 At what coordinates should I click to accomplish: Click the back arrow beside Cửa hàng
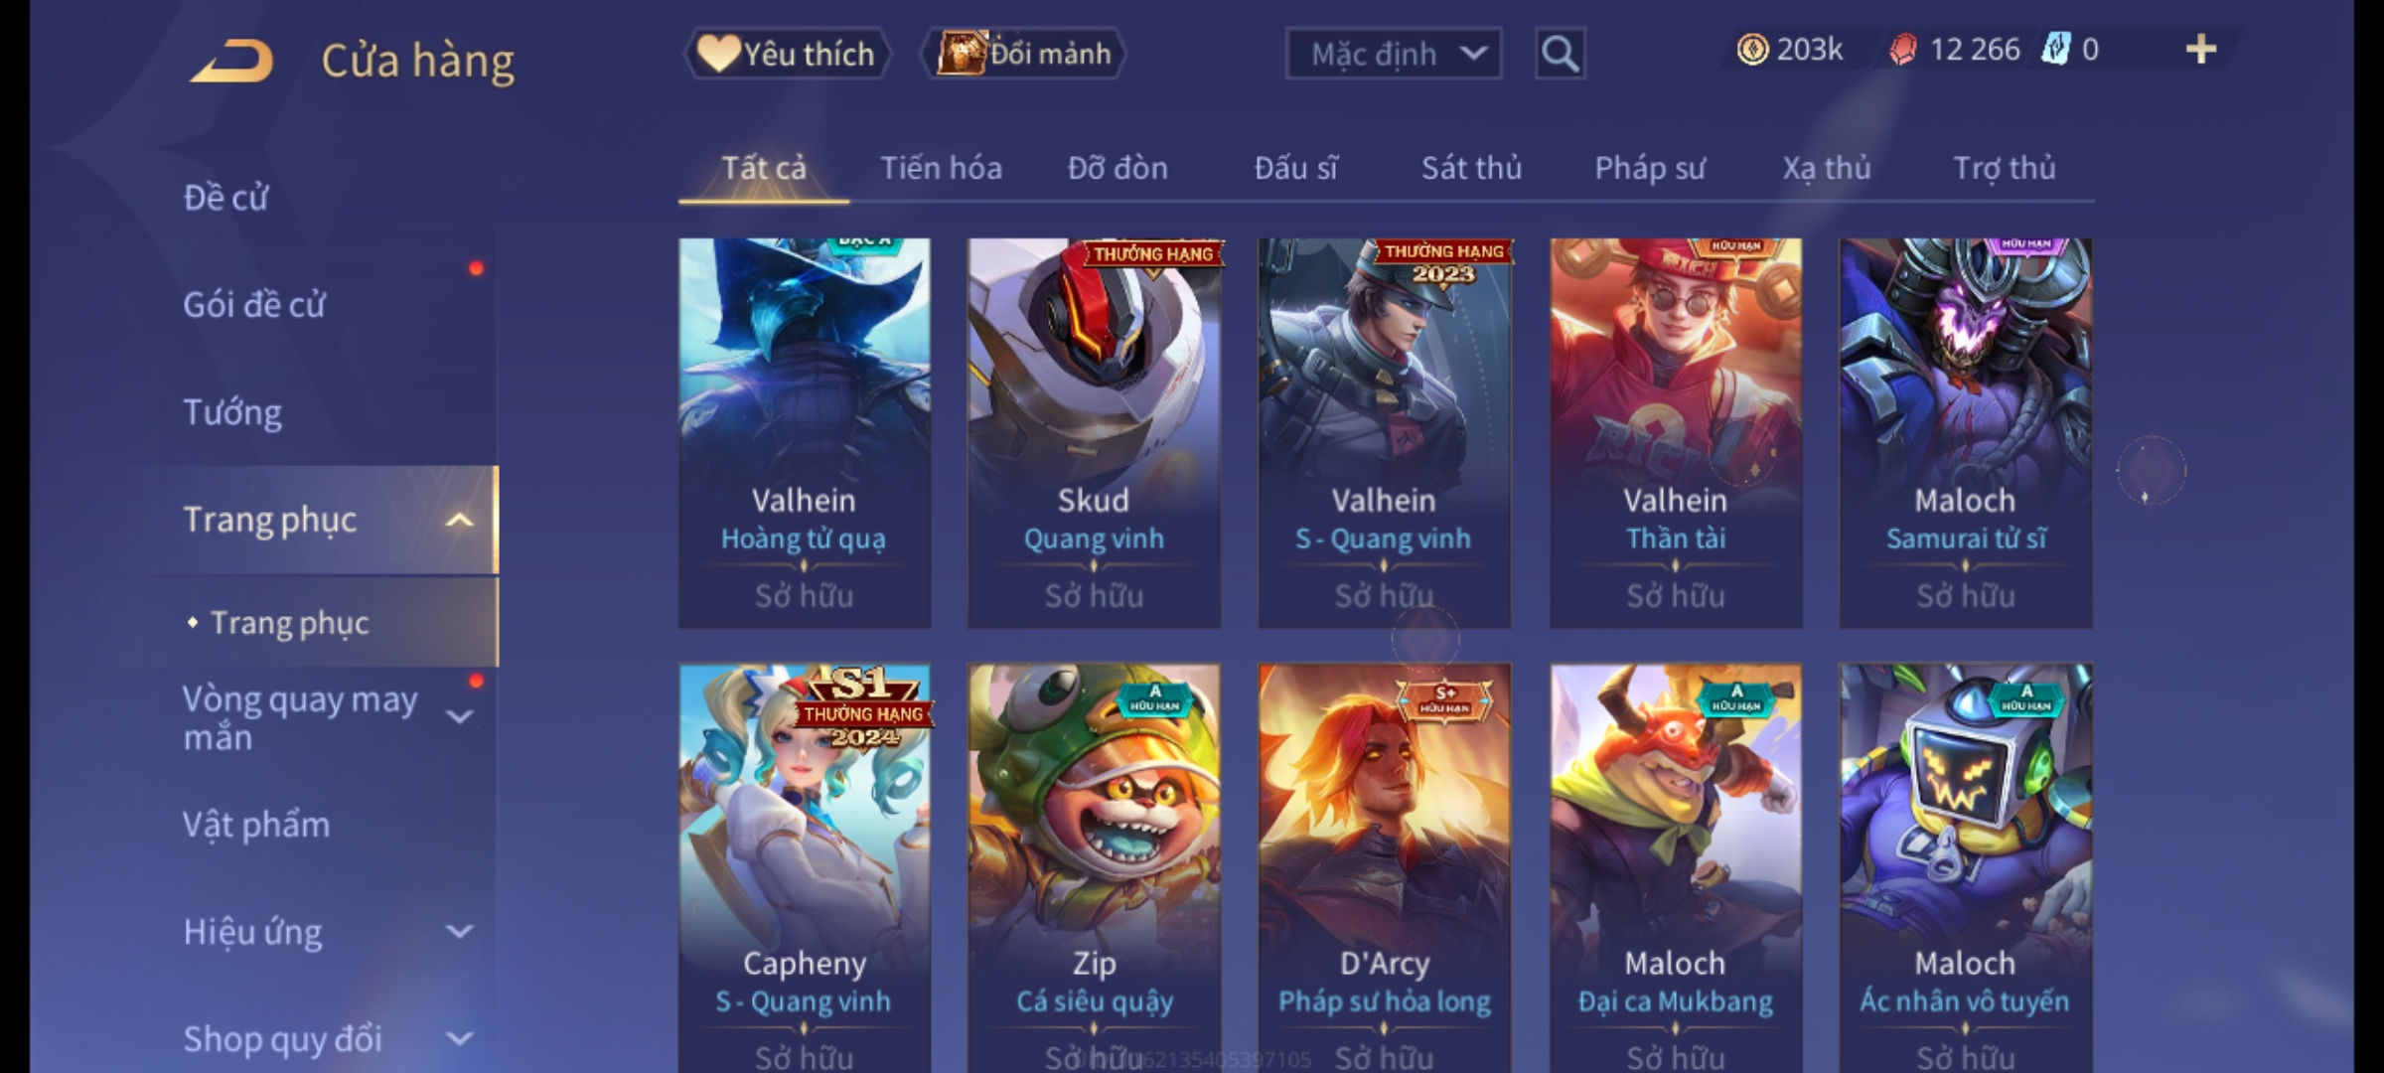[x=233, y=61]
